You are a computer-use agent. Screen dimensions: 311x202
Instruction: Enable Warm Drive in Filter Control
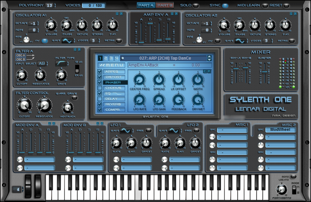[75, 98]
